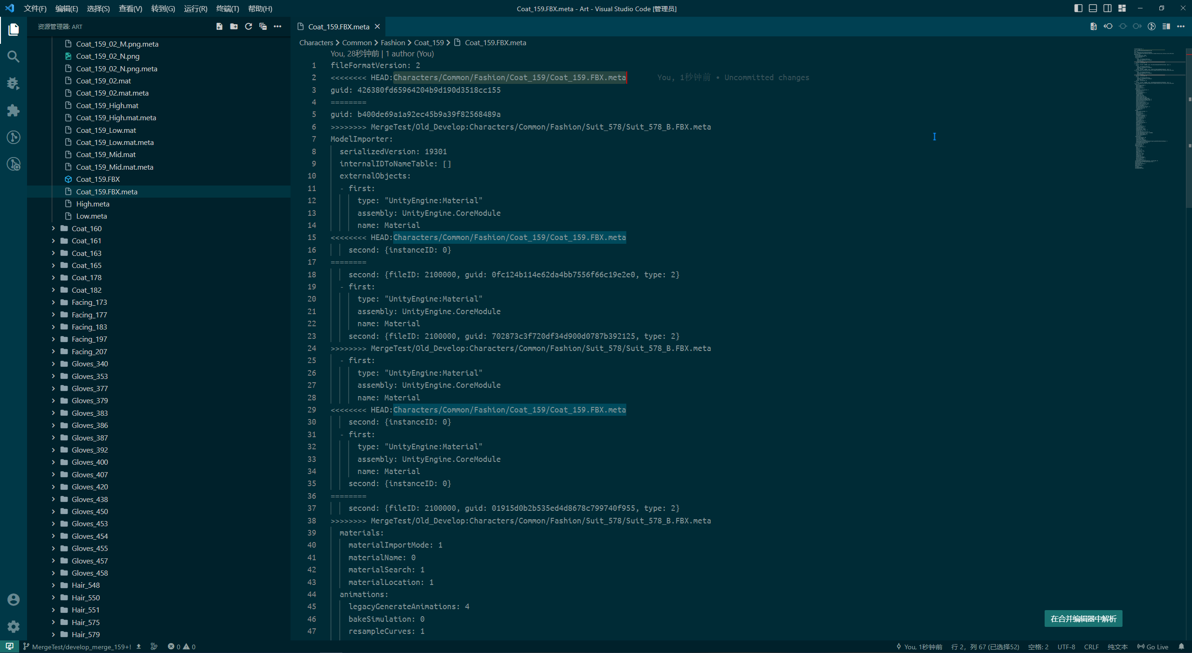Open the Search view in activity bar
The width and height of the screenshot is (1192, 653).
[x=13, y=56]
